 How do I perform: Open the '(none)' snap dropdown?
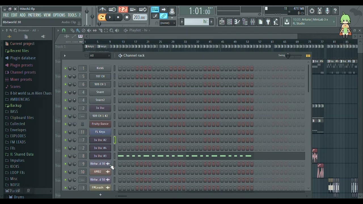(x=168, y=23)
